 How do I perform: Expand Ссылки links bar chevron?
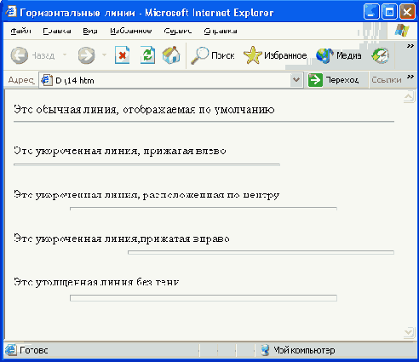point(410,77)
